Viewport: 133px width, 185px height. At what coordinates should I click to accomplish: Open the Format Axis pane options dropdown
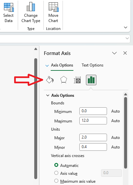click(114, 53)
